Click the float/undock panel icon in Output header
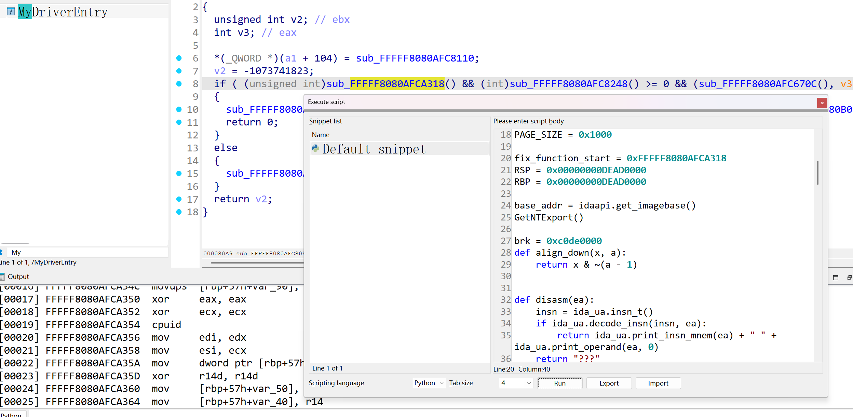Screen dimensions: 853x417 (849, 278)
